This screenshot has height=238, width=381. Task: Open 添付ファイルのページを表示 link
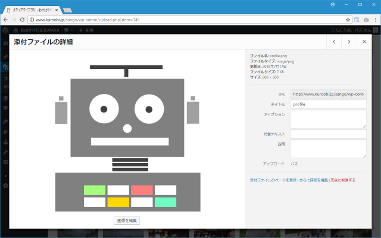[x=273, y=180]
